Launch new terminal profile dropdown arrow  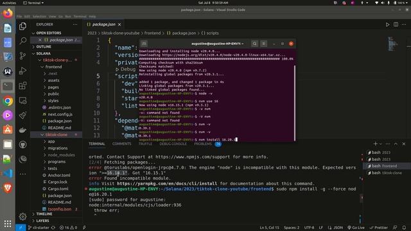pos(381,144)
